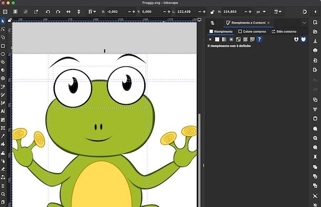Select the Rectangle tool
The image size is (321, 207).
3,46
